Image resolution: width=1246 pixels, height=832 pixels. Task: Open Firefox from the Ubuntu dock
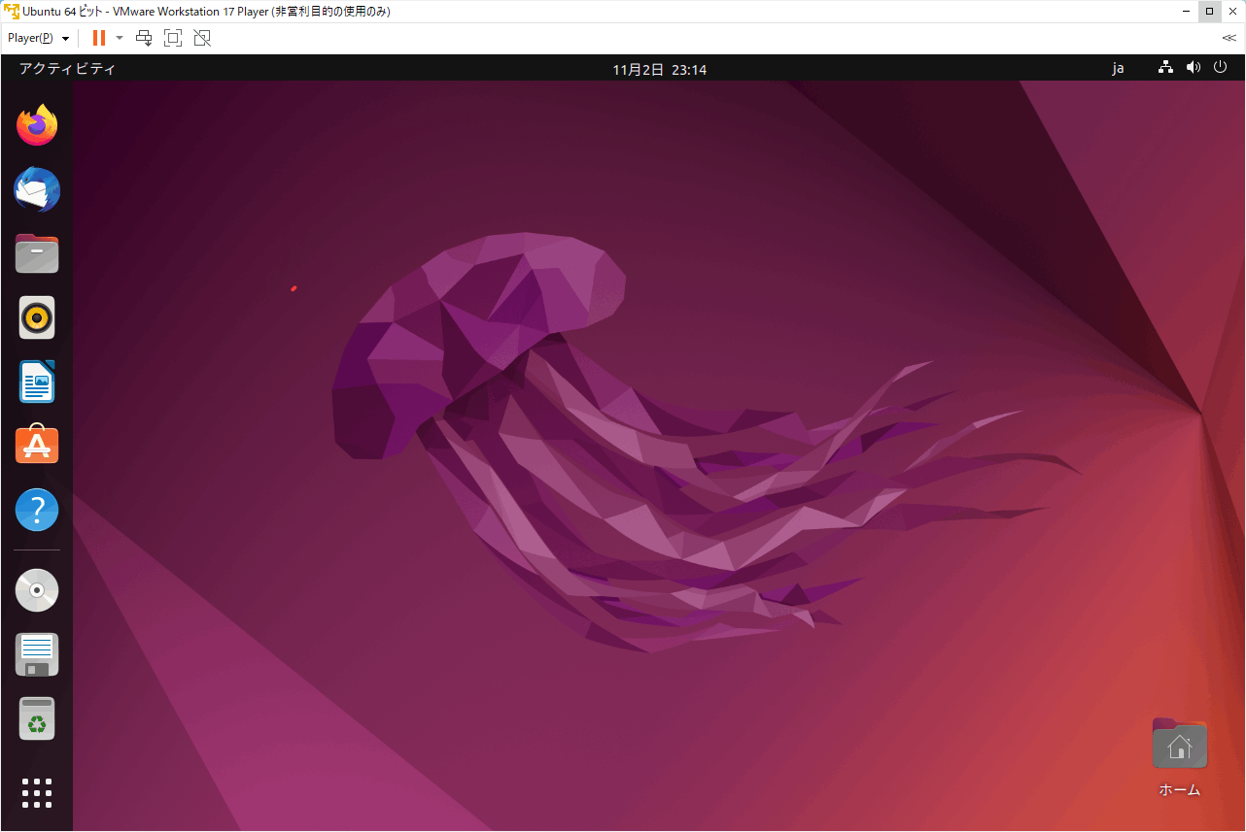(x=37, y=125)
